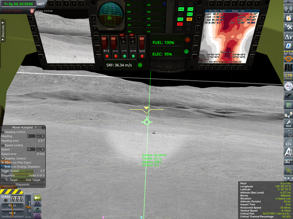Open the KER engineer wrench icon
Viewport: 293px width, 219px height.
pos(288,122)
